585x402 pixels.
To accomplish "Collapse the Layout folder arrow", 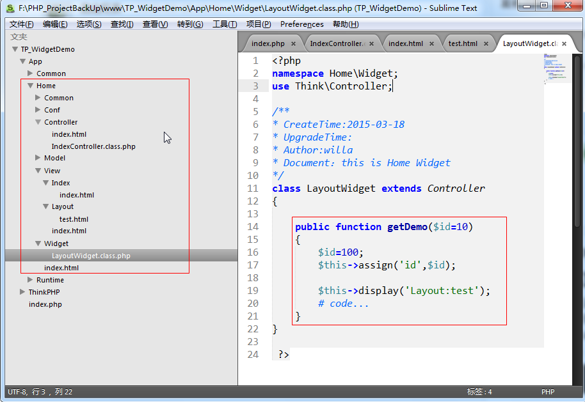I will tap(46, 206).
